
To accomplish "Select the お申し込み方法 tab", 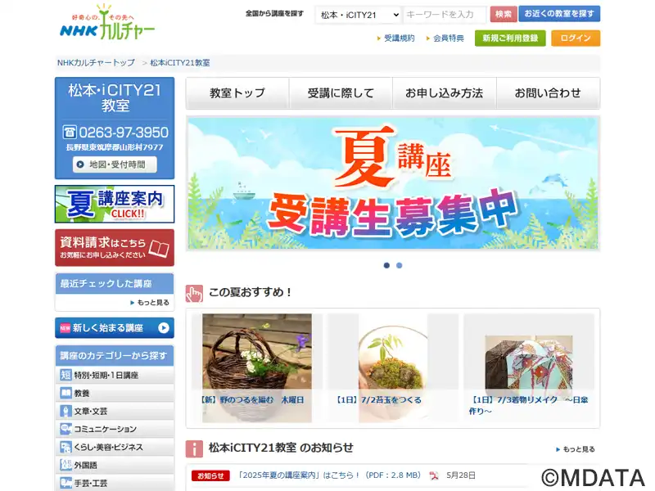I will tap(445, 93).
